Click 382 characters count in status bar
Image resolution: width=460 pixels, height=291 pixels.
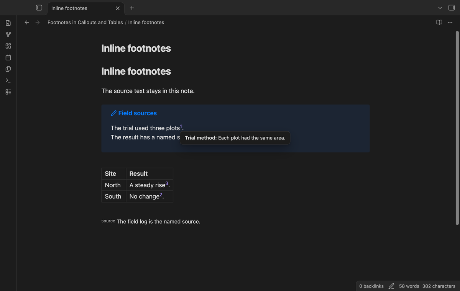point(439,286)
